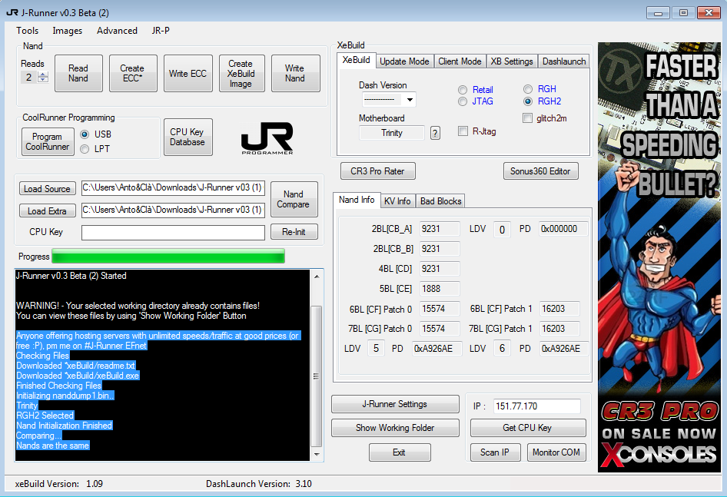
Task: Click Show Working Folder
Action: (394, 429)
